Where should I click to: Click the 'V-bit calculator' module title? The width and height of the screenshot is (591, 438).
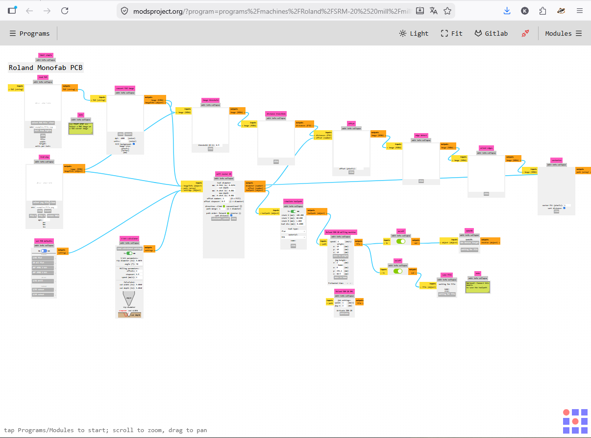129,238
